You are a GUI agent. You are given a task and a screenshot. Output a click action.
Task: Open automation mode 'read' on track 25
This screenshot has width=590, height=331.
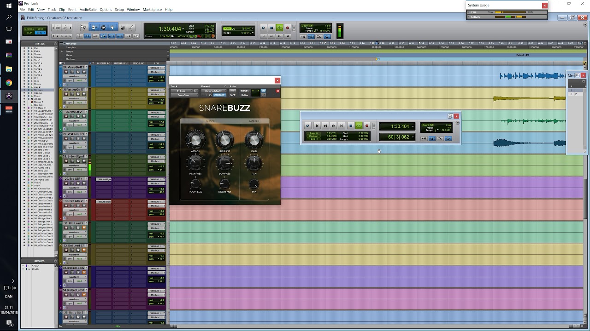80,103
